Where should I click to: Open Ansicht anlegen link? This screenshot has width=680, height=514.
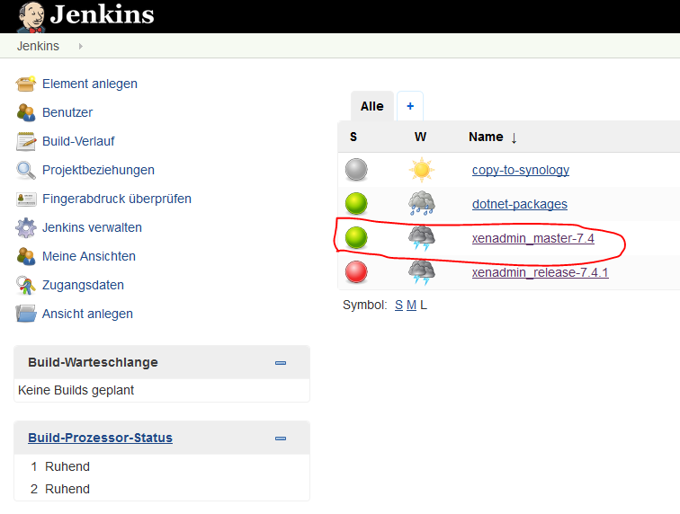pos(87,314)
